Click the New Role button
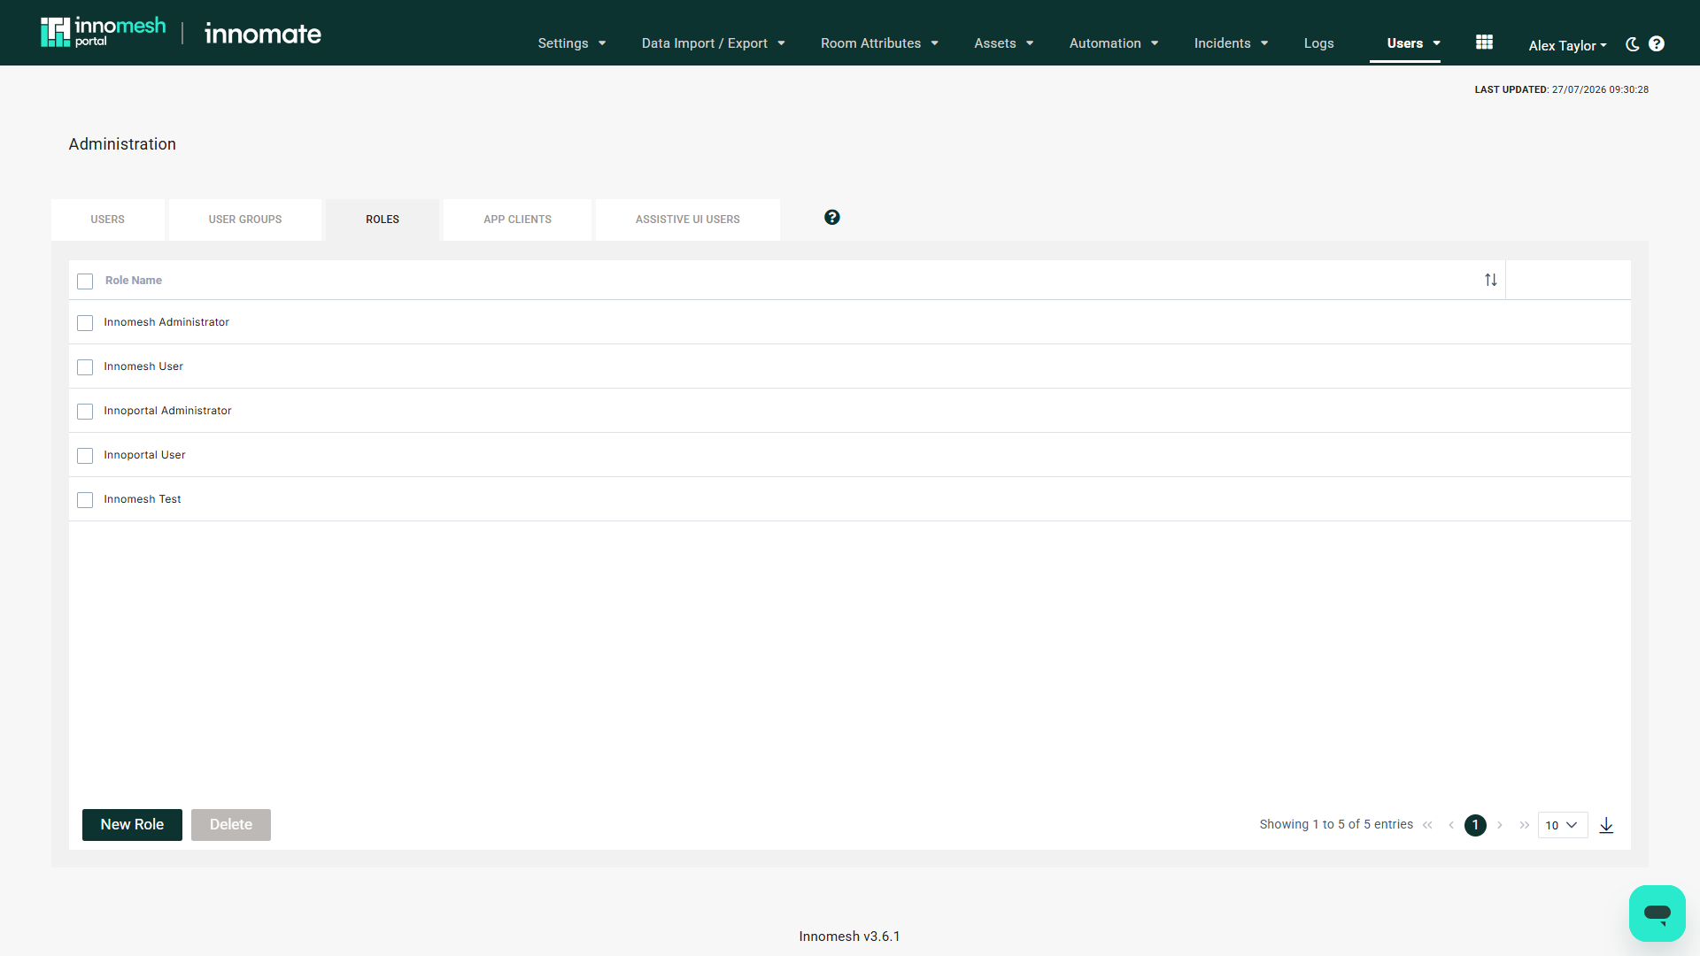The height and width of the screenshot is (956, 1700). (132, 825)
